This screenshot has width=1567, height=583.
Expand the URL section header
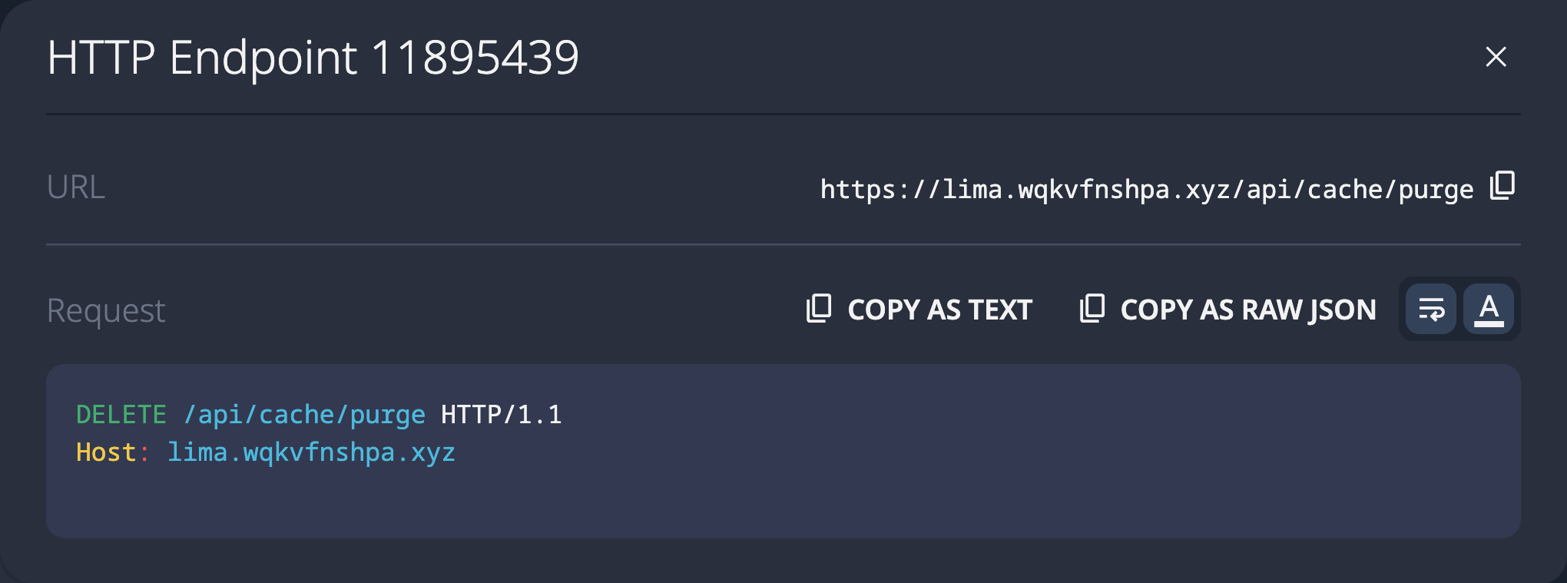click(76, 187)
